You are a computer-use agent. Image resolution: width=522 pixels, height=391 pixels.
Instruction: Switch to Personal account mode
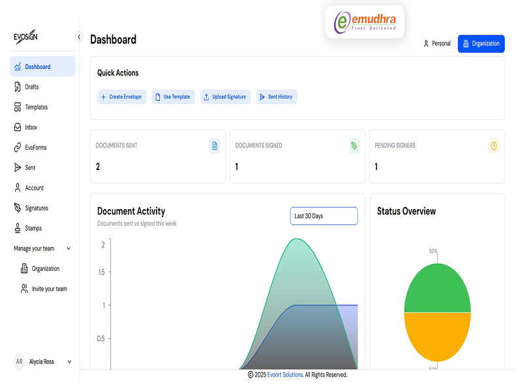click(437, 44)
